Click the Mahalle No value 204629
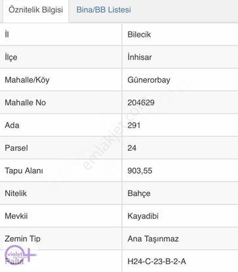238x272 pixels. [141, 103]
